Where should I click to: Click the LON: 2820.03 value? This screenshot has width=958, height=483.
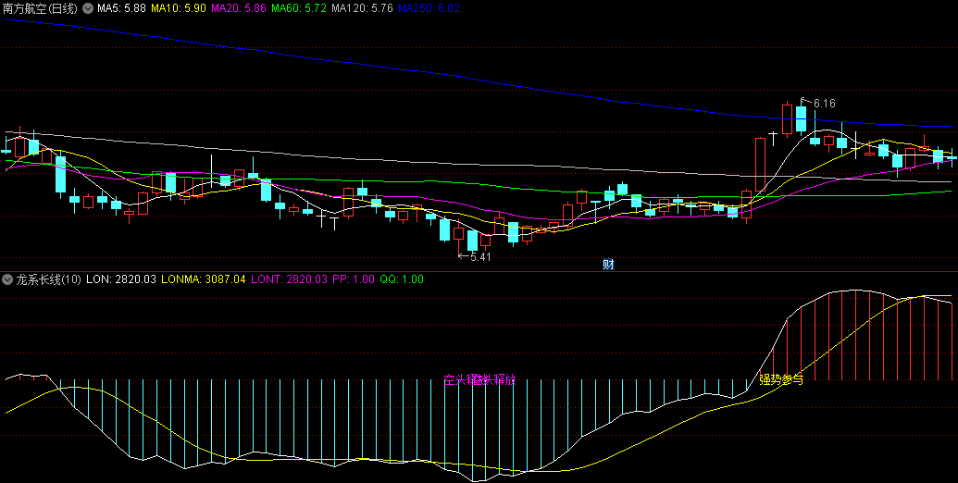tap(121, 279)
